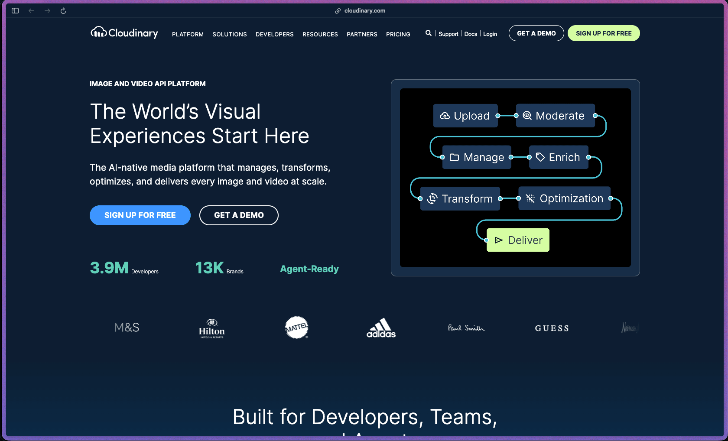Click the Optimization sparkle icon
This screenshot has width=728, height=441.
[530, 198]
